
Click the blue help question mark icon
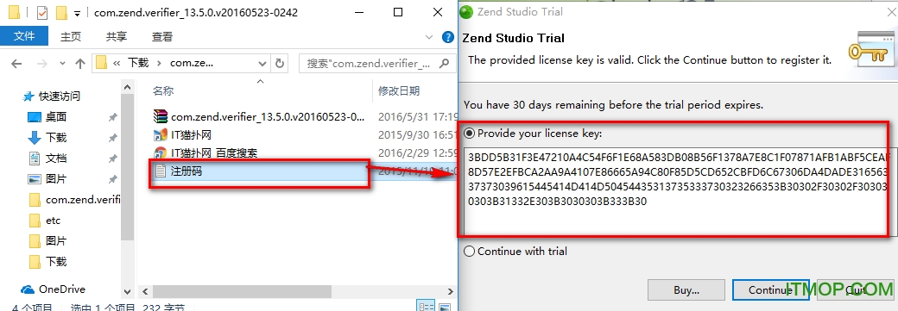tap(448, 37)
